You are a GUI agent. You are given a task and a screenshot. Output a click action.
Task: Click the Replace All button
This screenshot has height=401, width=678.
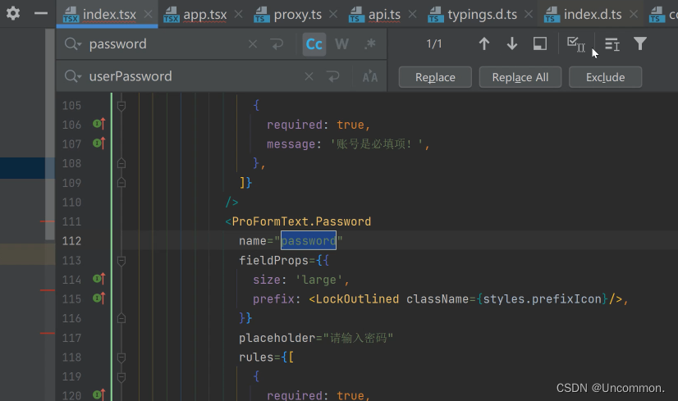(520, 77)
